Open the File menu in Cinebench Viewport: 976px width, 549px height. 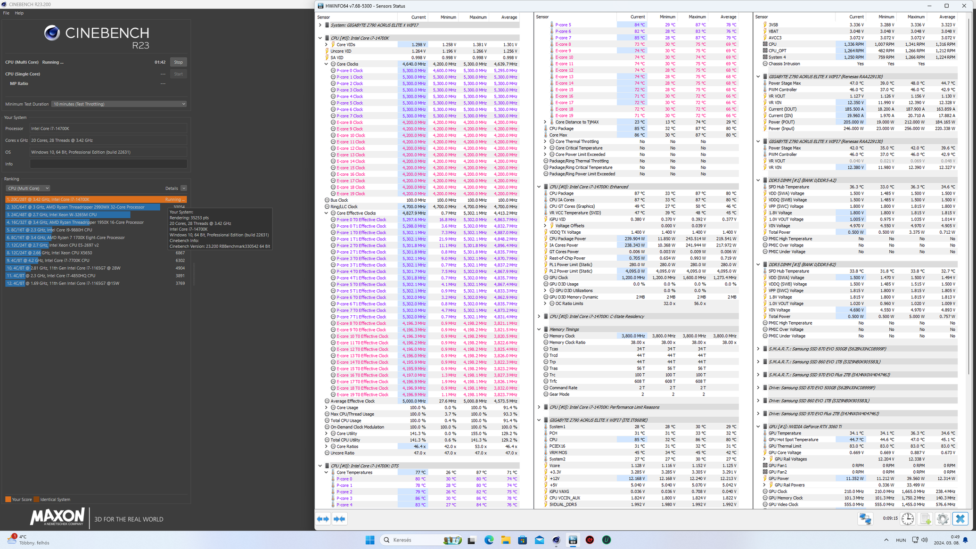(x=6, y=13)
